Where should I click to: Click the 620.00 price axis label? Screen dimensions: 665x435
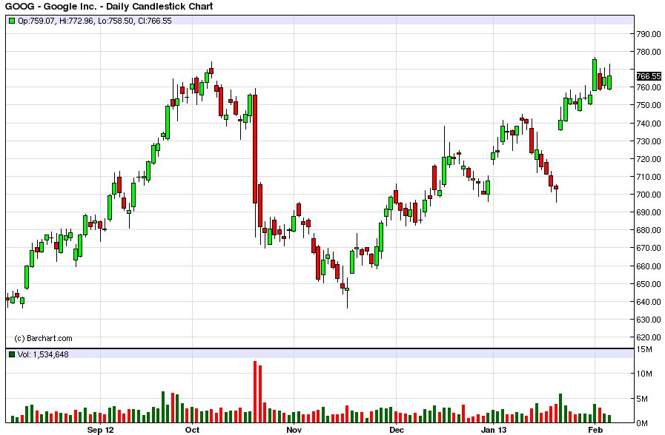coord(648,337)
